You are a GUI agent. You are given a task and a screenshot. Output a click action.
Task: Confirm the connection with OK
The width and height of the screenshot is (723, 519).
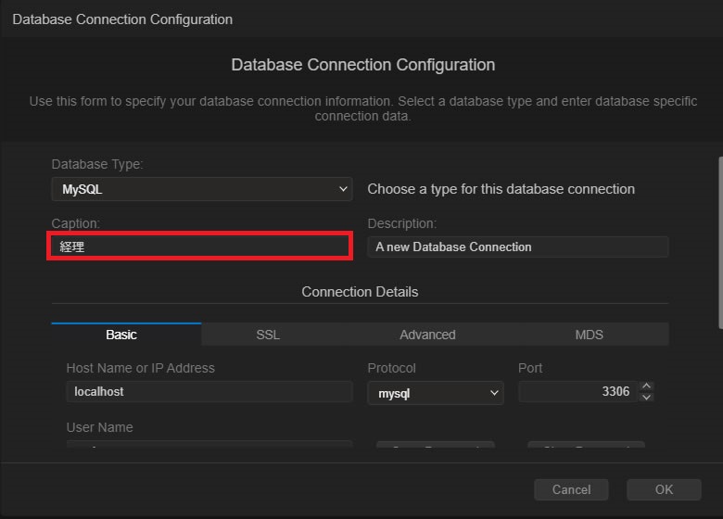664,489
